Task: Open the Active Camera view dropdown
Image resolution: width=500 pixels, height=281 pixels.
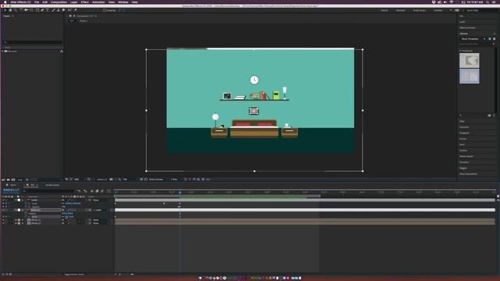Action: pyautogui.click(x=158, y=180)
